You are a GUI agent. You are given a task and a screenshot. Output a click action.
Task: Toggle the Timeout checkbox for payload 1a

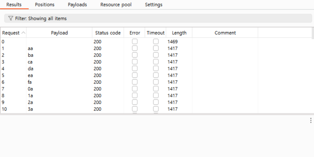click(156, 95)
